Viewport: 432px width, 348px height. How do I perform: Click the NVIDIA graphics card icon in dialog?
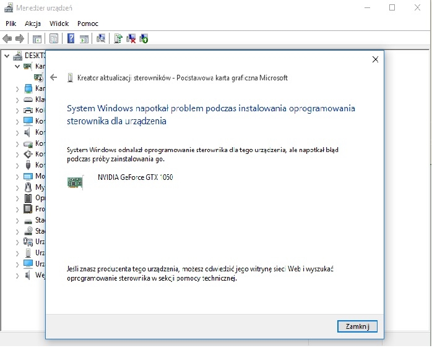click(x=76, y=182)
